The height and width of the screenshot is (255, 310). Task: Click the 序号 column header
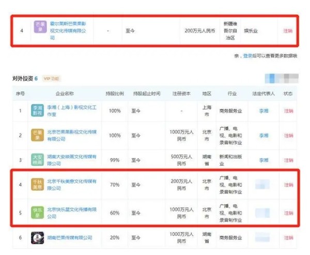click(20, 94)
